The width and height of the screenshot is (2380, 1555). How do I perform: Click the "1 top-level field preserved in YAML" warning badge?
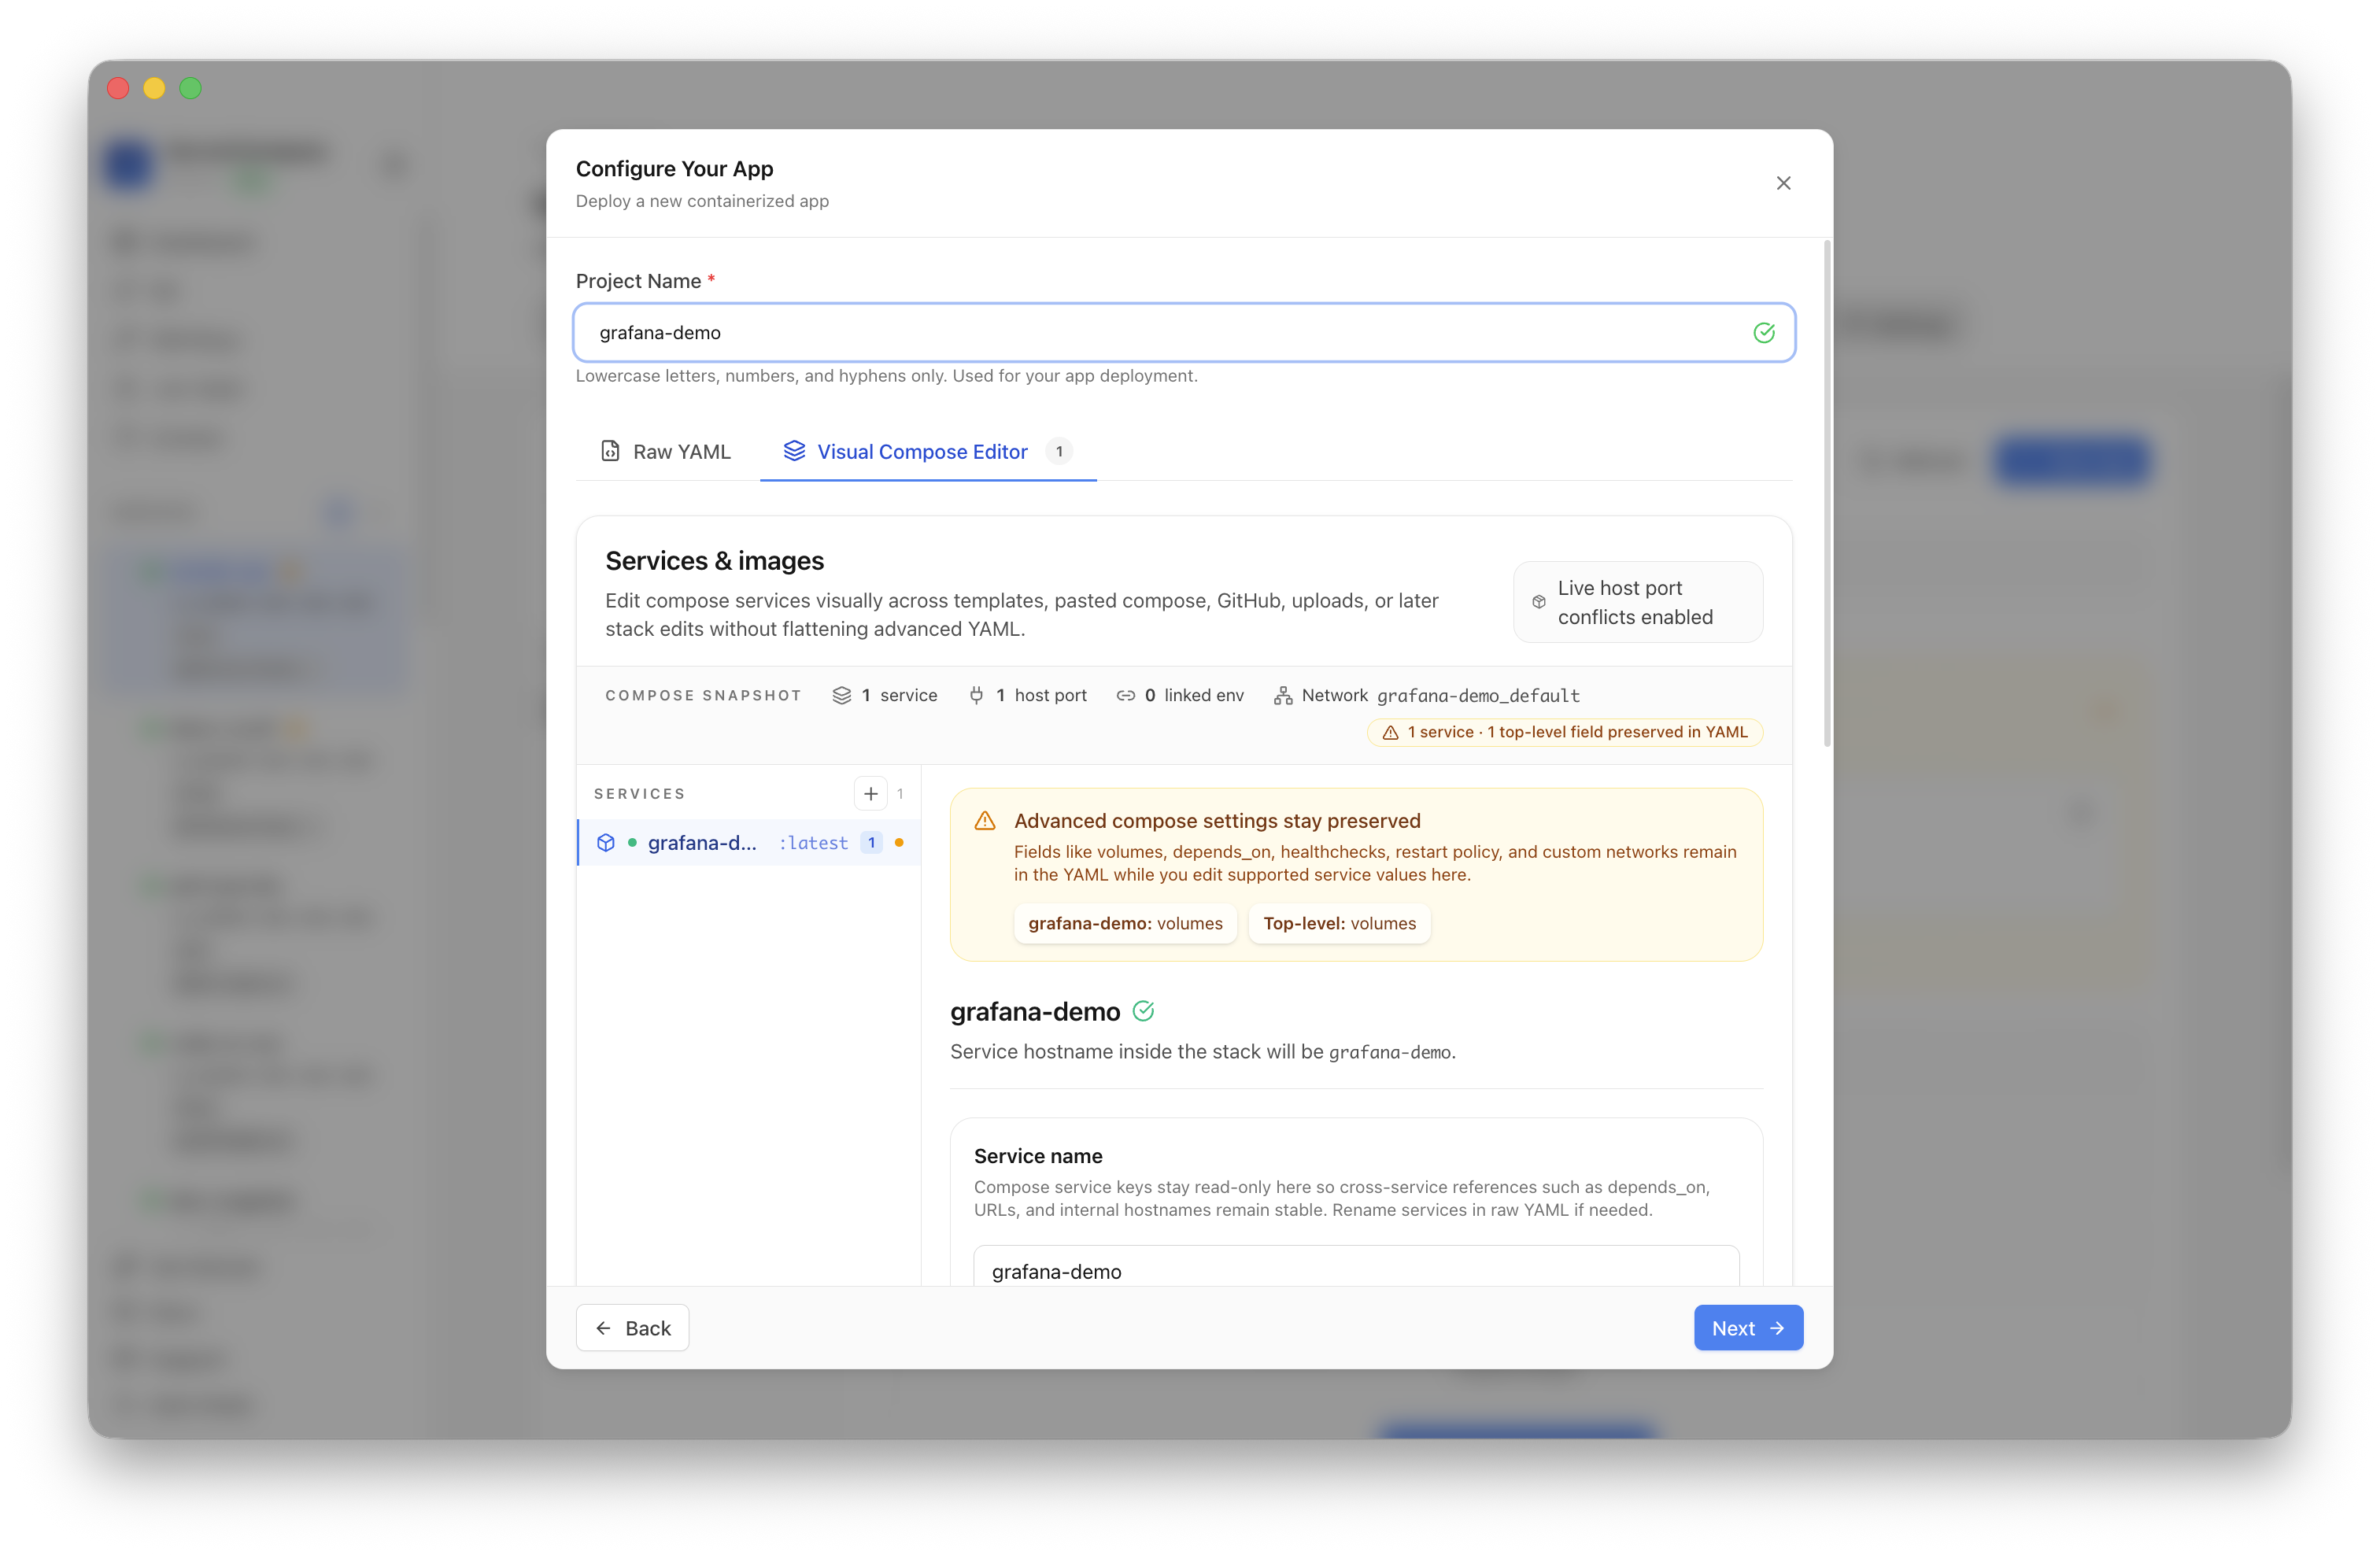[x=1564, y=732]
